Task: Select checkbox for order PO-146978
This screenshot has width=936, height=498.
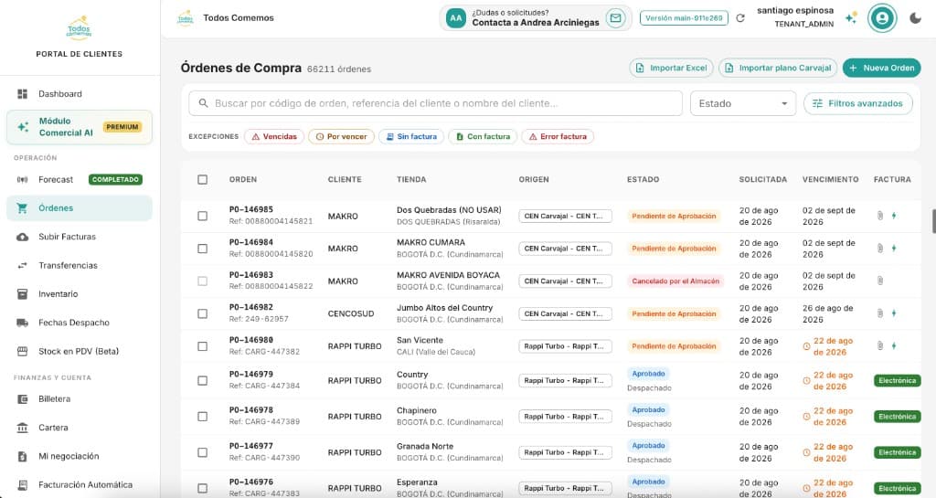Action: click(202, 417)
